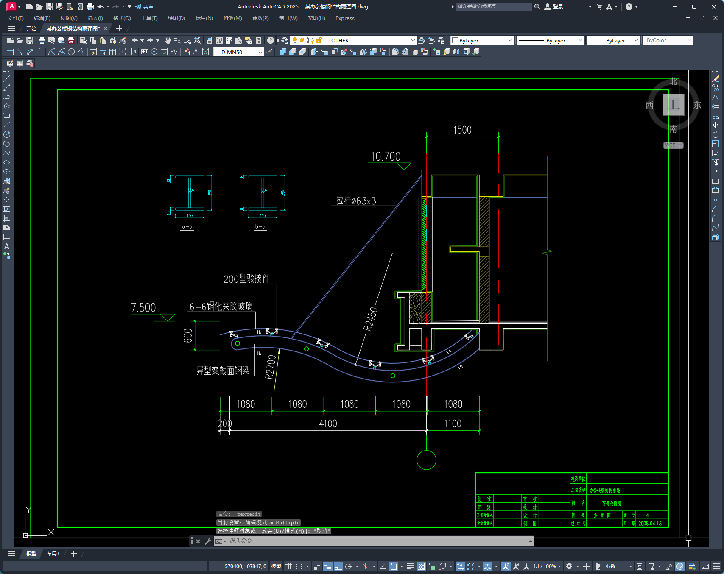Select the Linear dimension tool
This screenshot has height=574, width=724.
(10, 52)
